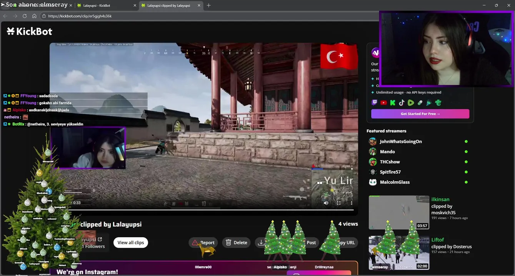
Task: Play the Liftof clip thumbnail 02:00
Action: (x=399, y=253)
